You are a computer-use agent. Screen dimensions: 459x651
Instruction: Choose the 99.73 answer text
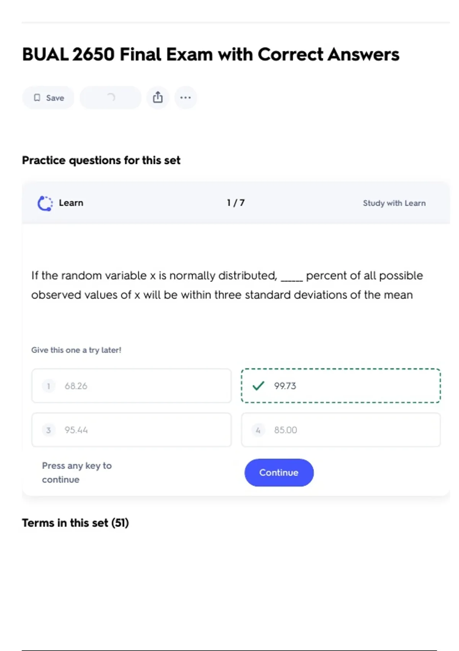285,386
